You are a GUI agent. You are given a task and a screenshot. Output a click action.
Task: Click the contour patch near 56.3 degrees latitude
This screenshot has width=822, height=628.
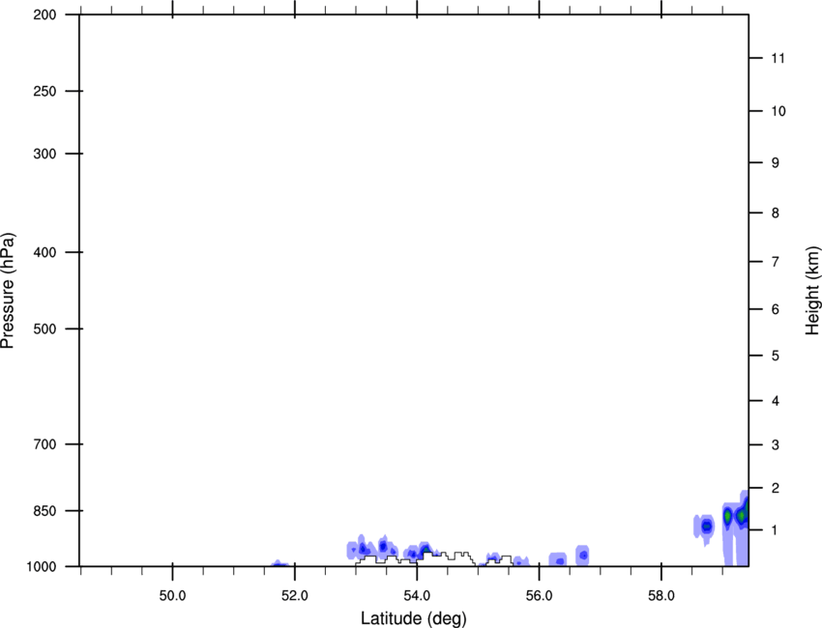(558, 559)
